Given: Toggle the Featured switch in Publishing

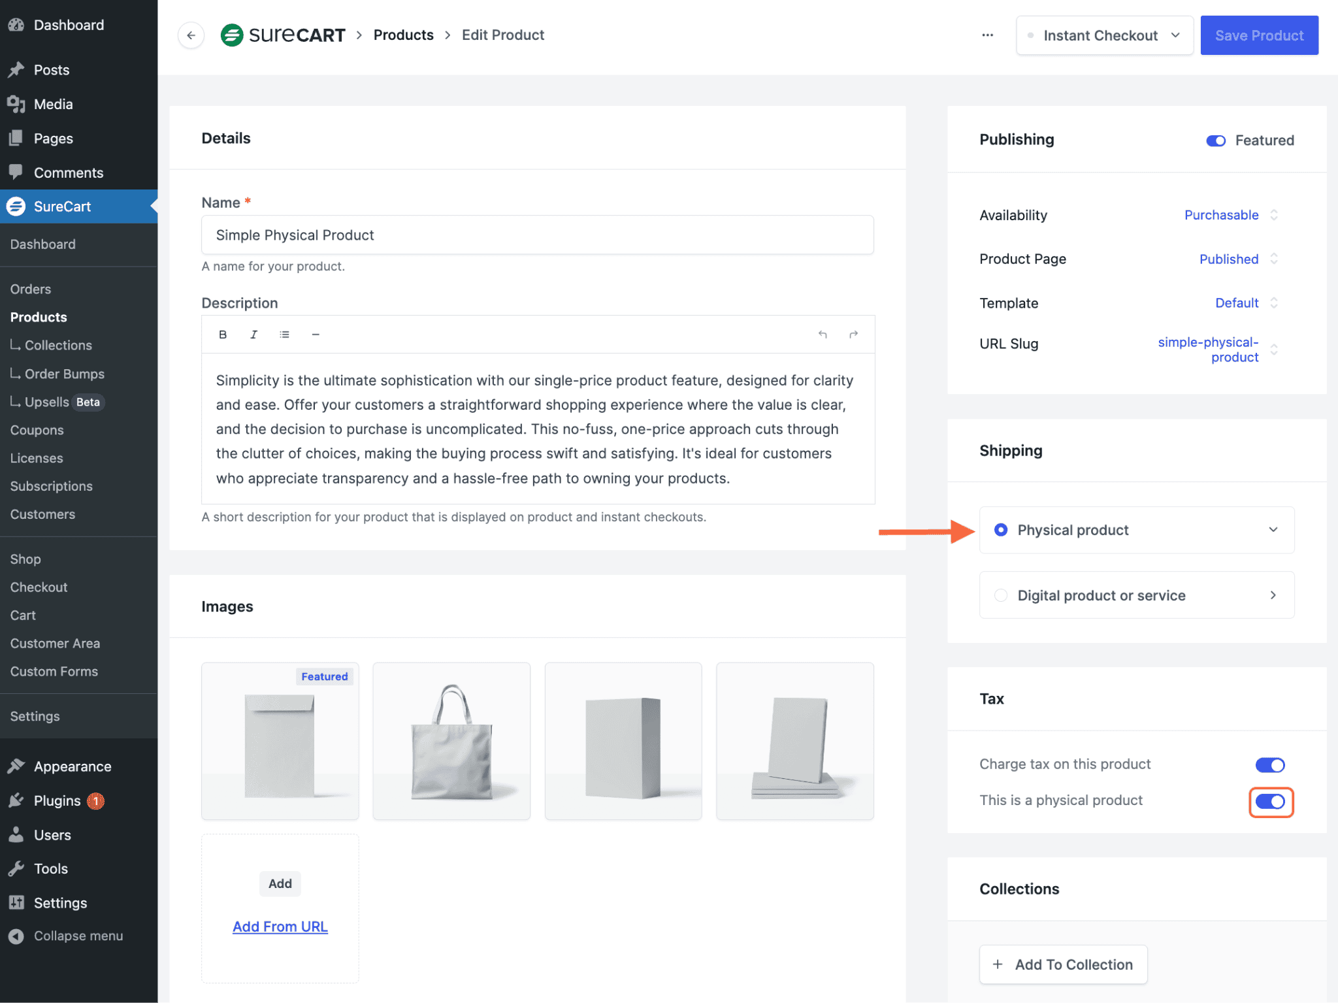Looking at the screenshot, I should coord(1216,140).
